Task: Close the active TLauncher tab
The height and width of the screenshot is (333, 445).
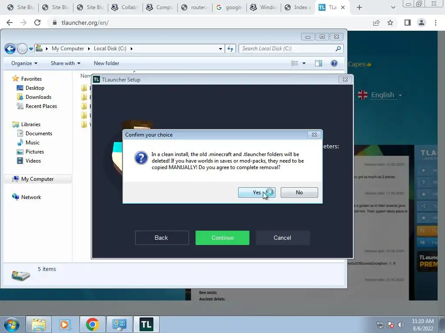Action: tap(343, 8)
